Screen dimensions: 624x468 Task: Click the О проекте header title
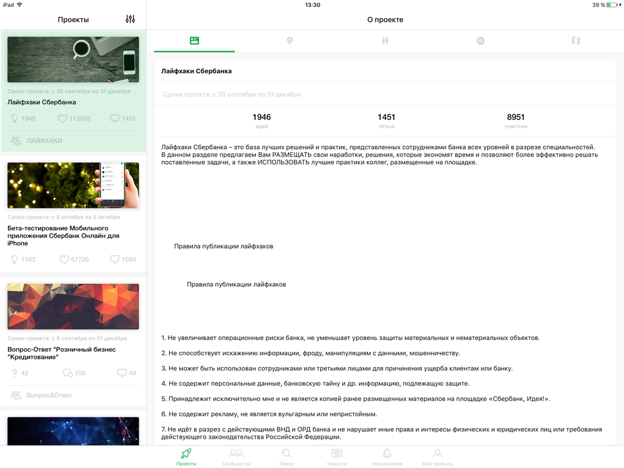pyautogui.click(x=385, y=19)
